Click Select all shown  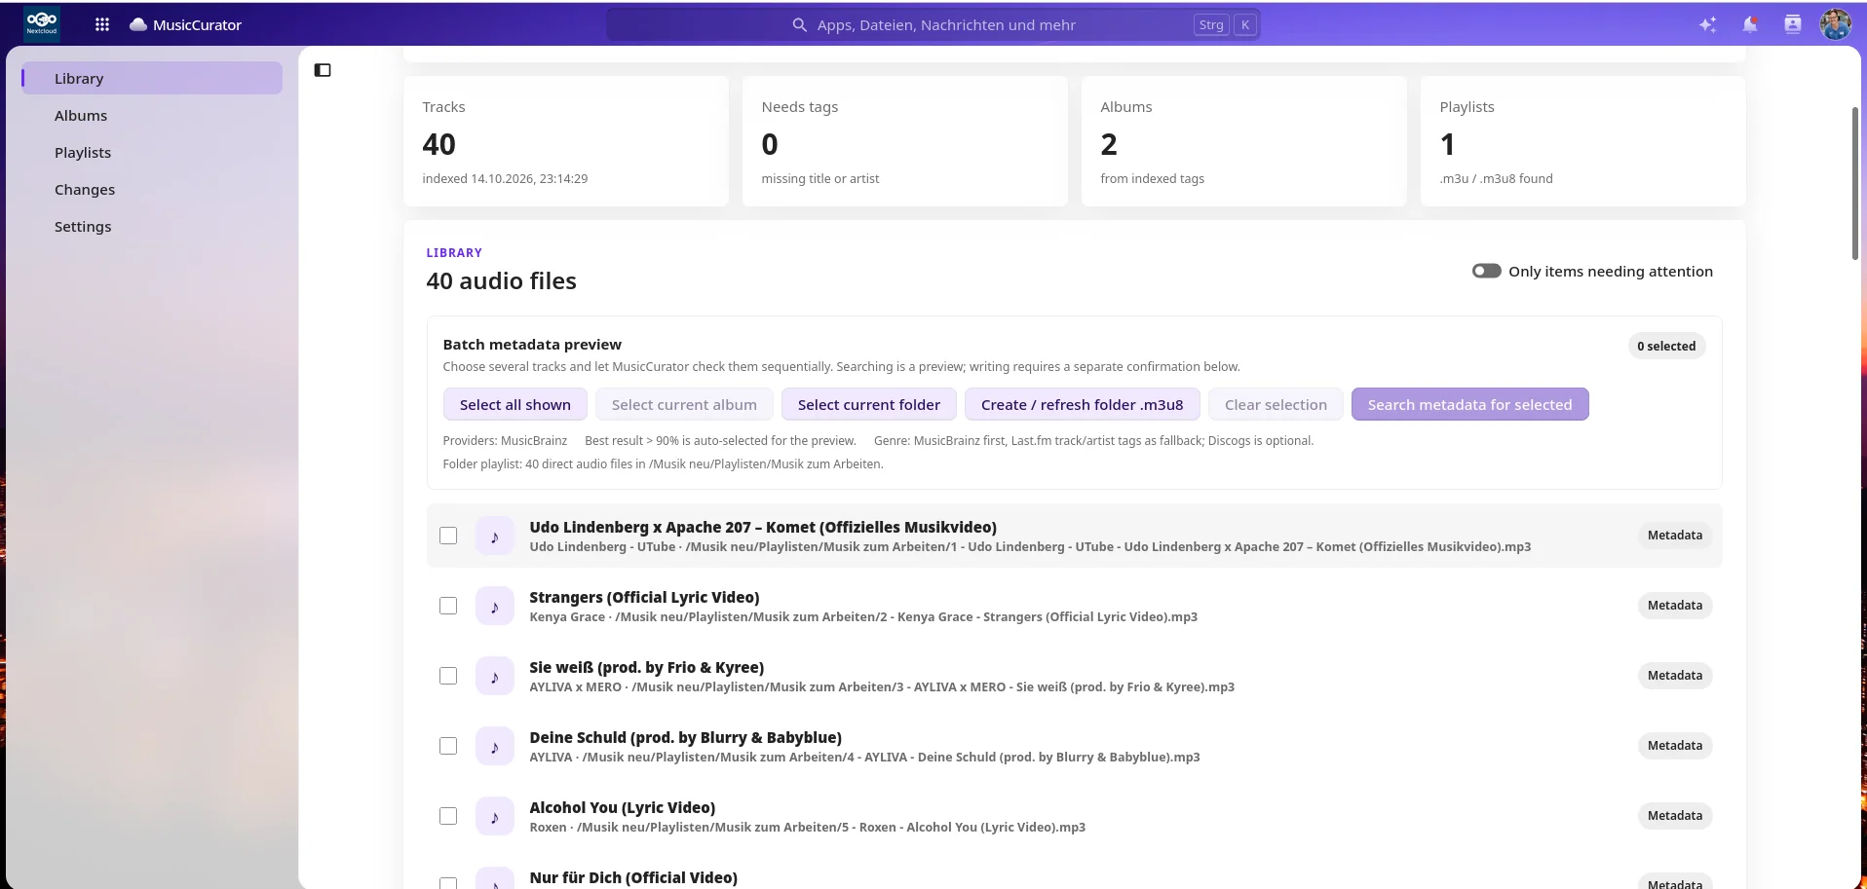[515, 404]
